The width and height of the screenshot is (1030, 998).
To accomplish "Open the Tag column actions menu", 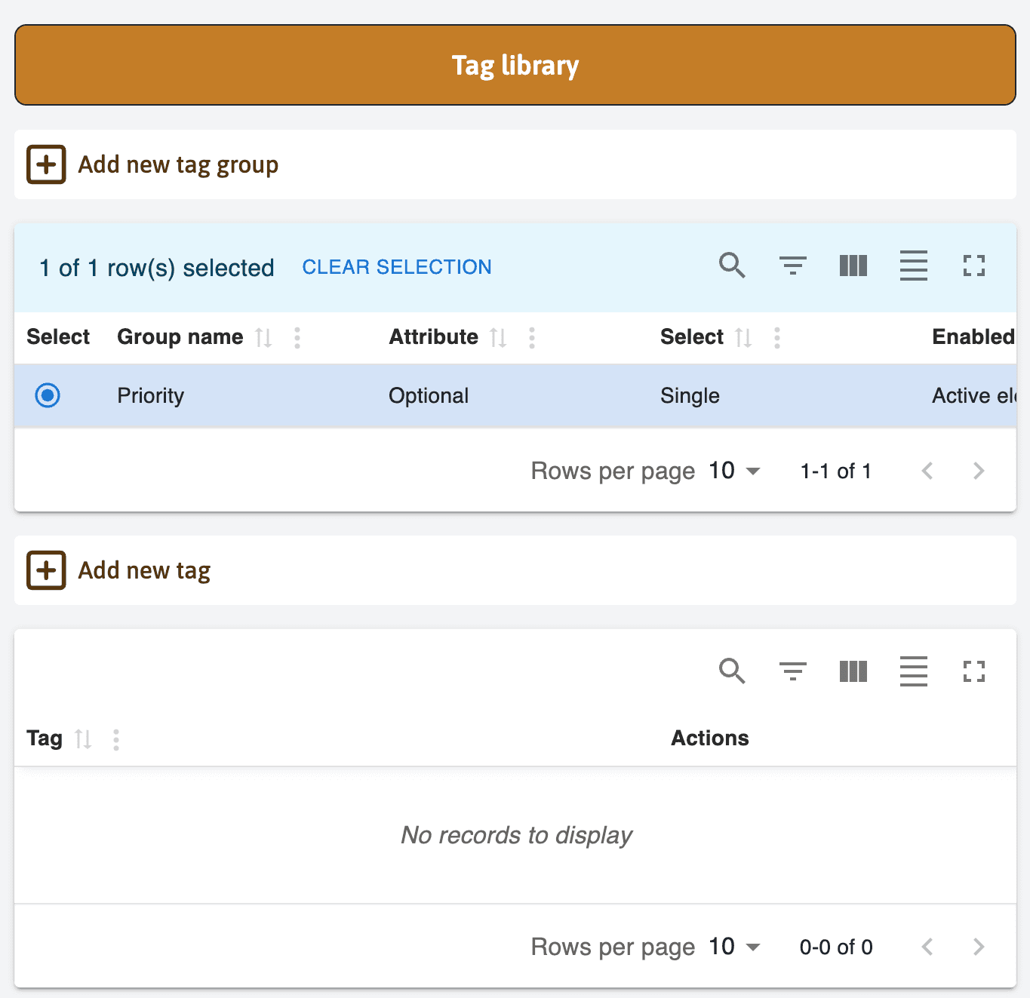I will [x=116, y=740].
